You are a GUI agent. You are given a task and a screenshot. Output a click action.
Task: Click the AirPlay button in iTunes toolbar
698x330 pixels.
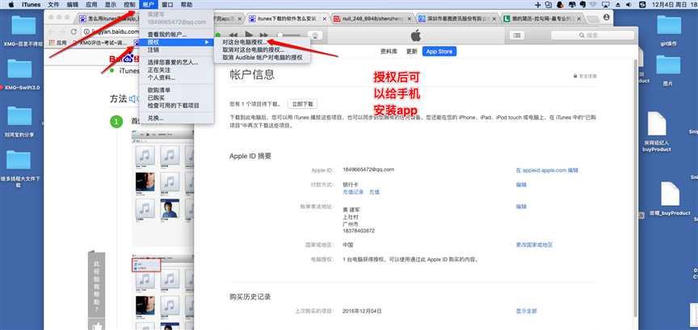pyautogui.click(x=315, y=36)
